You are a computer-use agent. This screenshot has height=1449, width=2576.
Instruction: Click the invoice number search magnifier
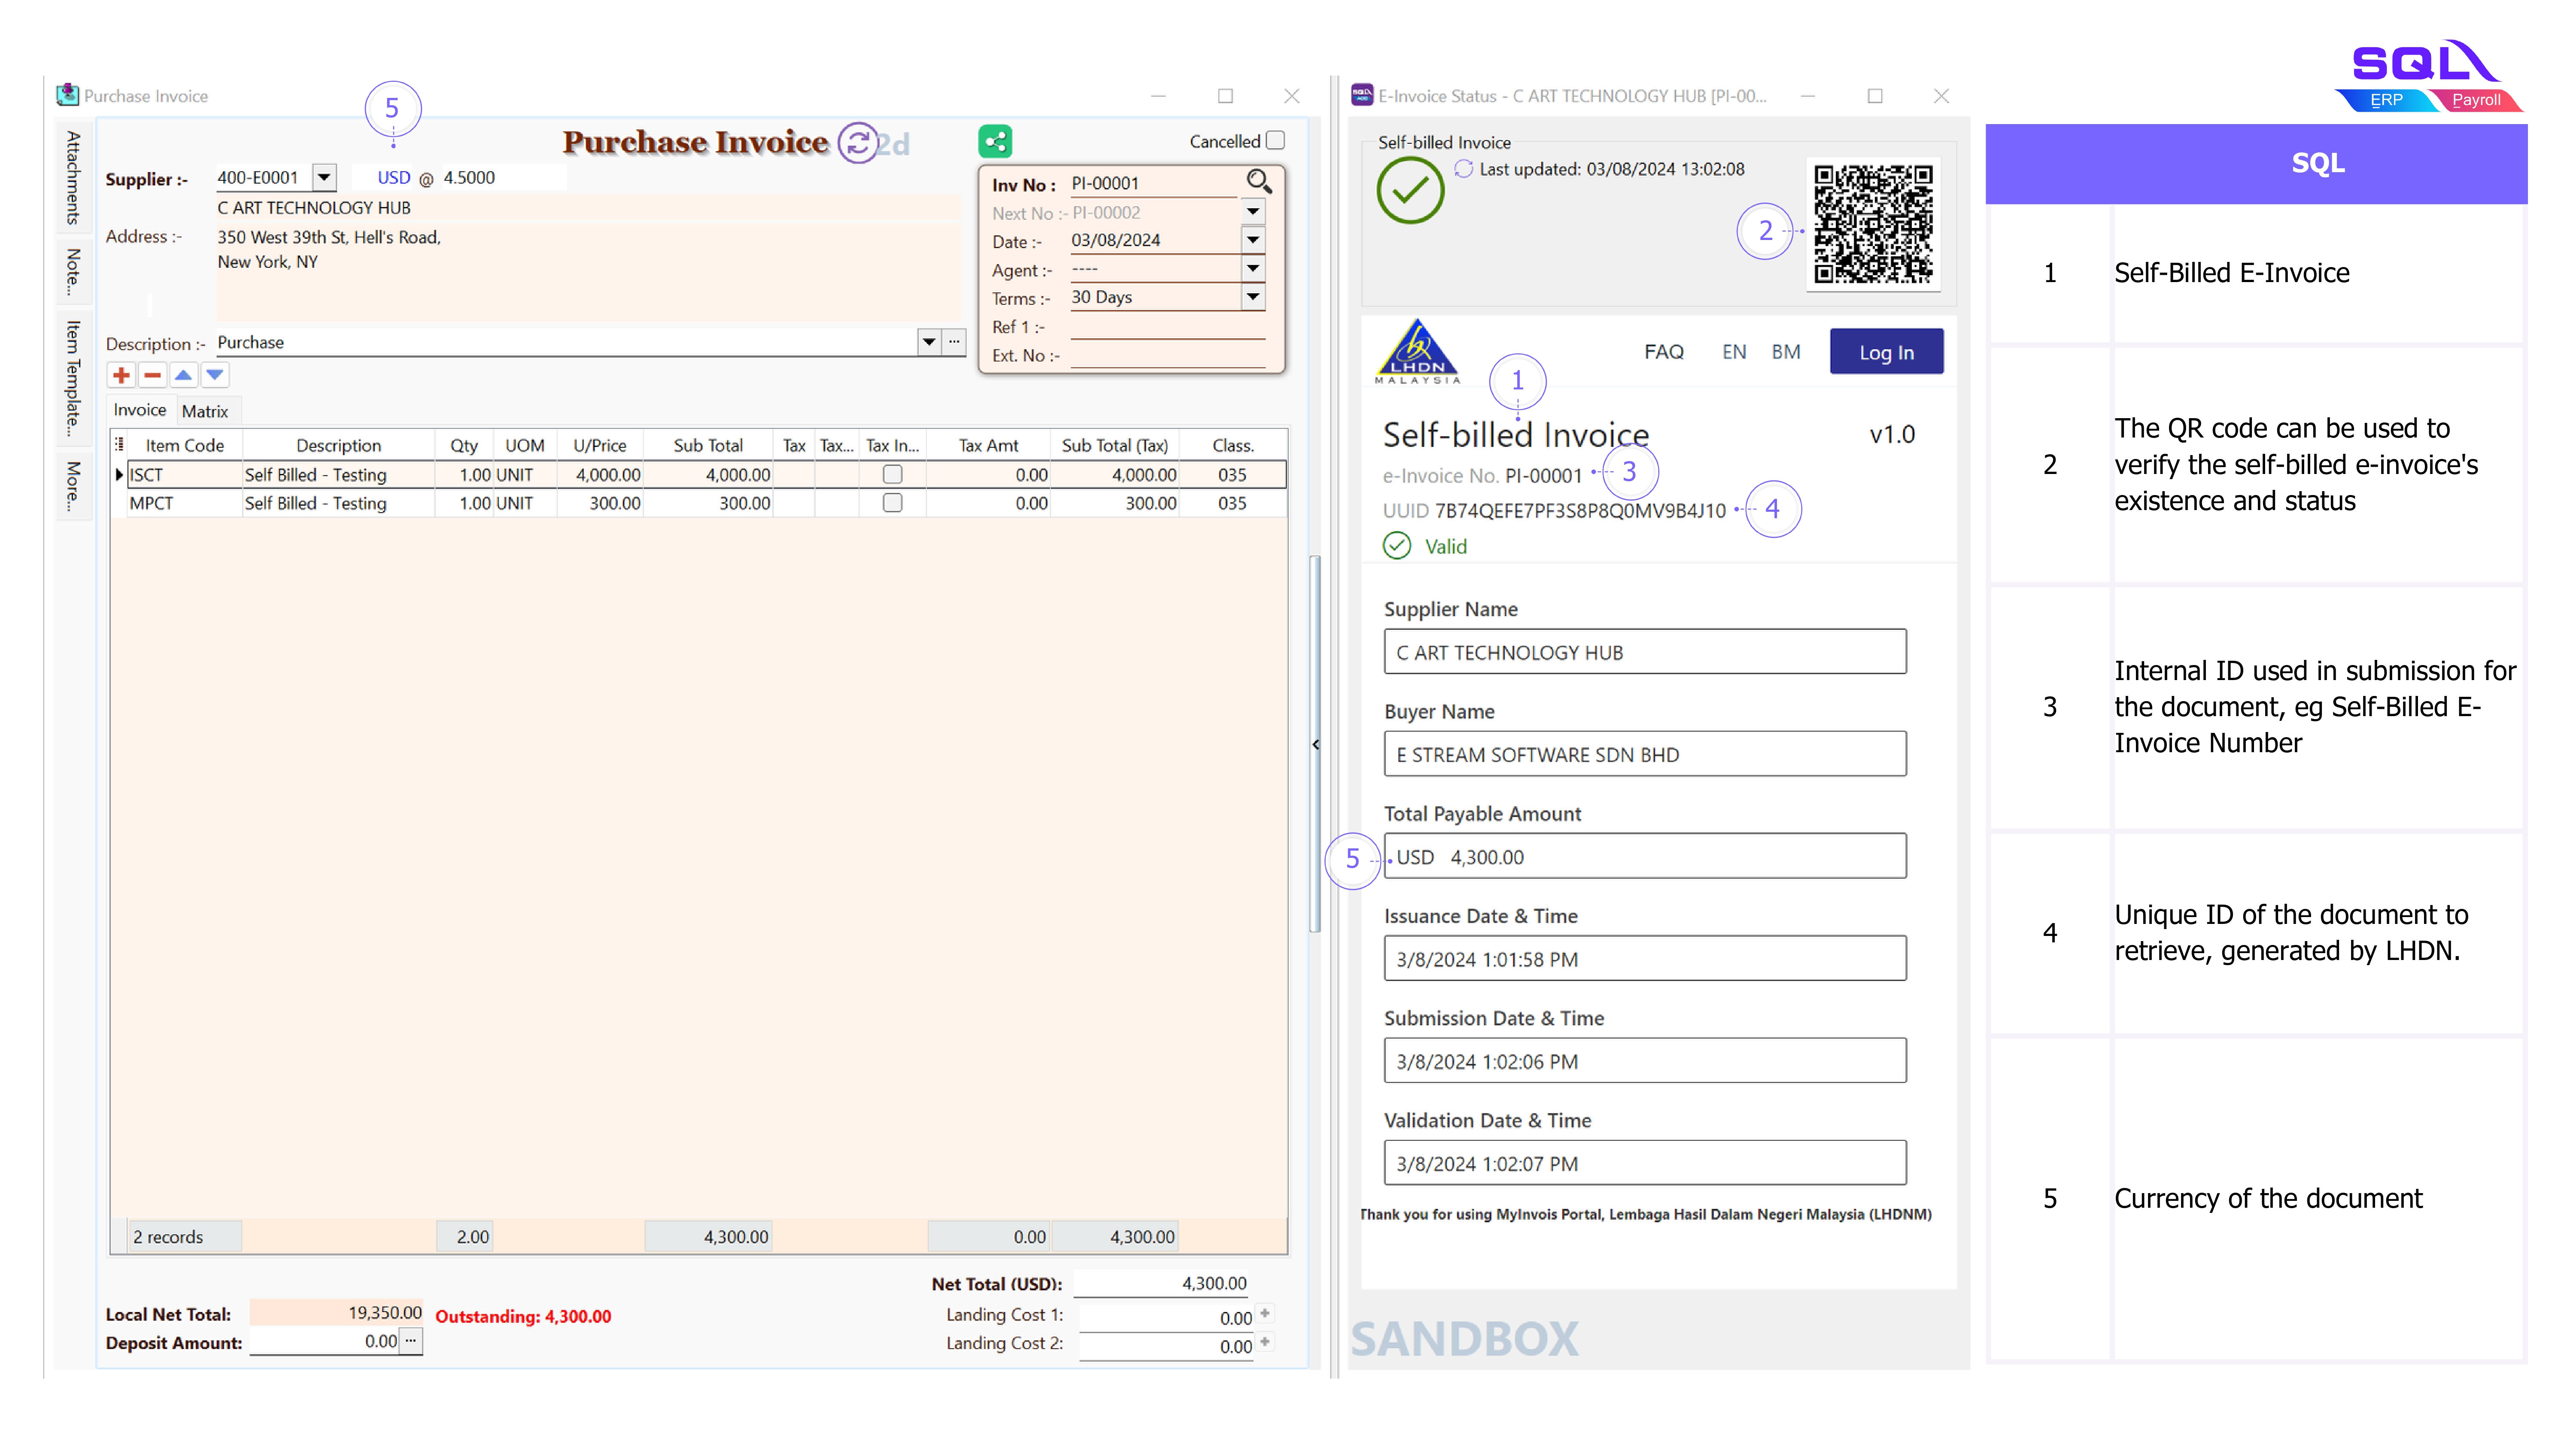click(x=1258, y=181)
